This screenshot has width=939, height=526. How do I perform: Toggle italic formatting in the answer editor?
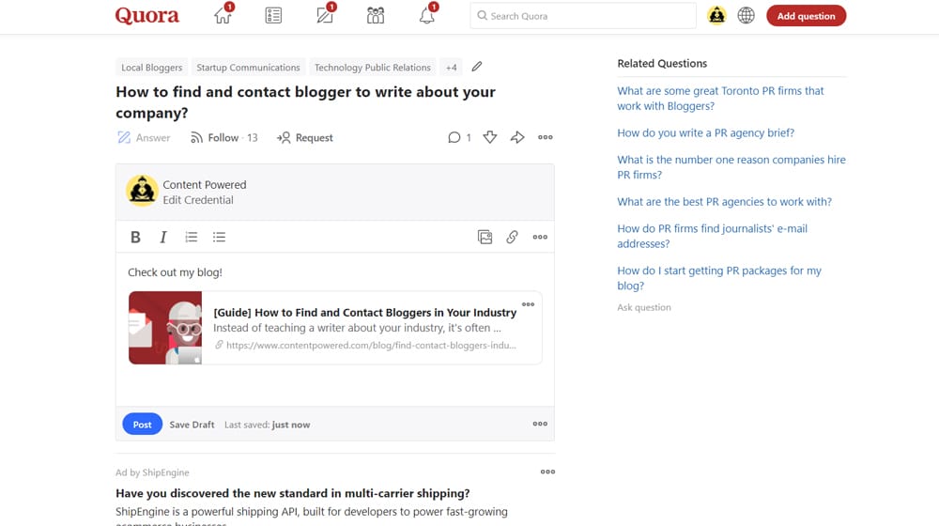pyautogui.click(x=162, y=238)
